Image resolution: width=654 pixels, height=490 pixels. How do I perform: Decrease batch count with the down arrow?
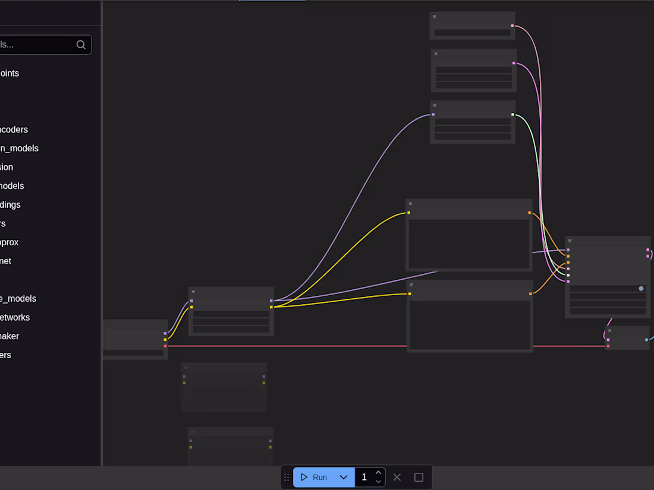click(378, 482)
